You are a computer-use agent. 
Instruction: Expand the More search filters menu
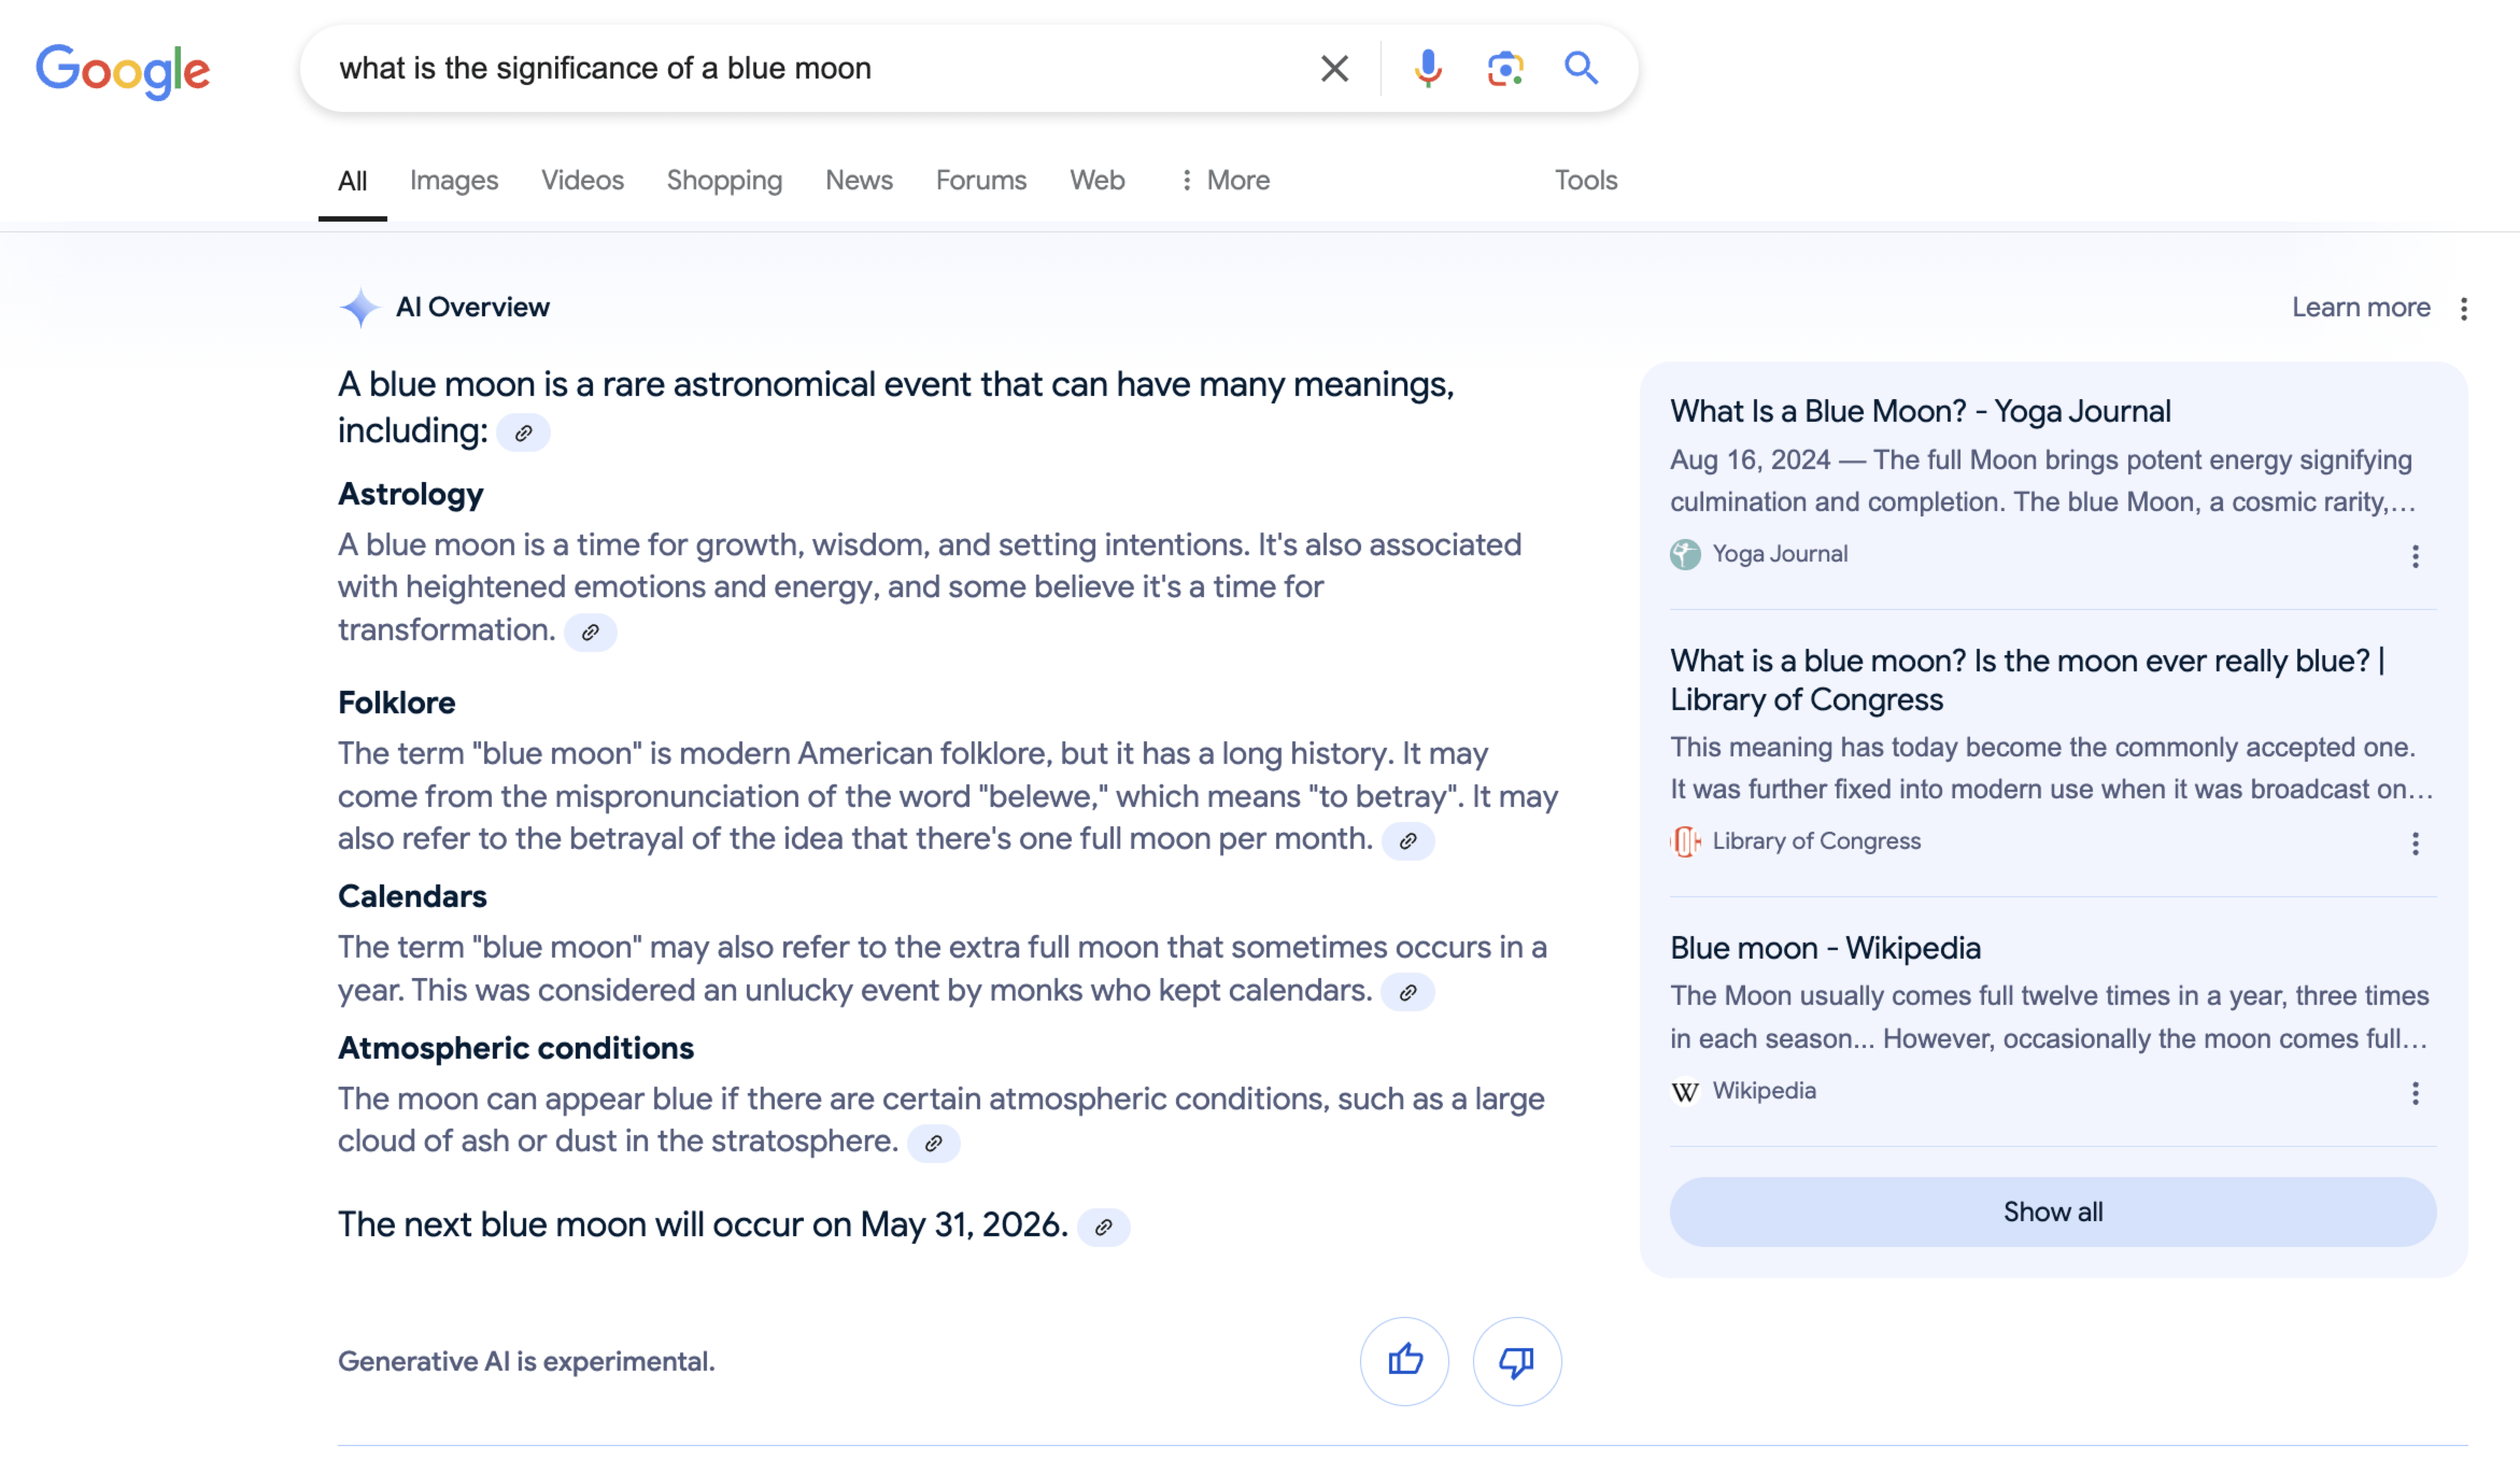[1224, 180]
